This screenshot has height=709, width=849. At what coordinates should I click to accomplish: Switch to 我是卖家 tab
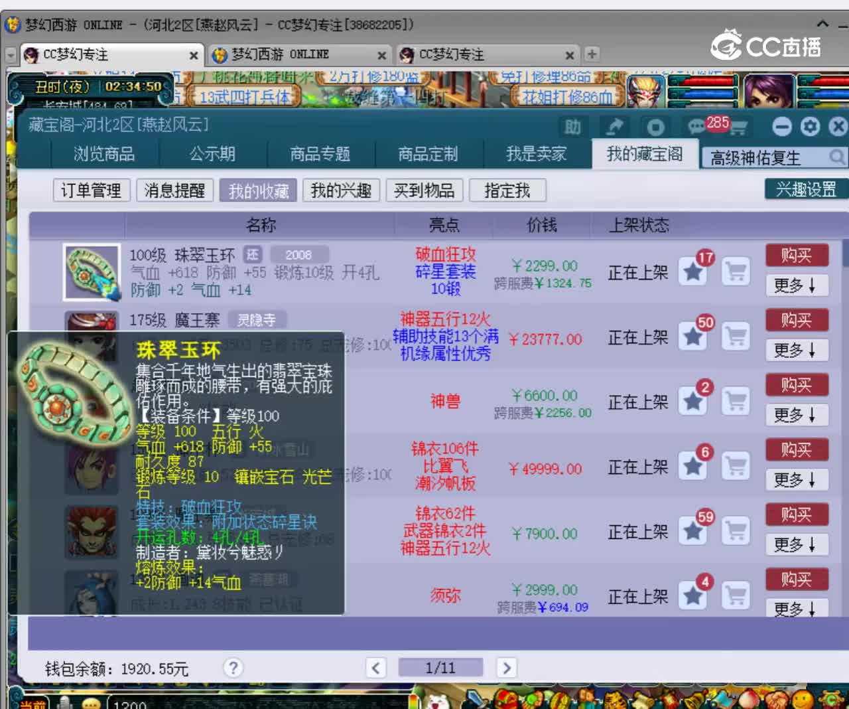pyautogui.click(x=536, y=154)
